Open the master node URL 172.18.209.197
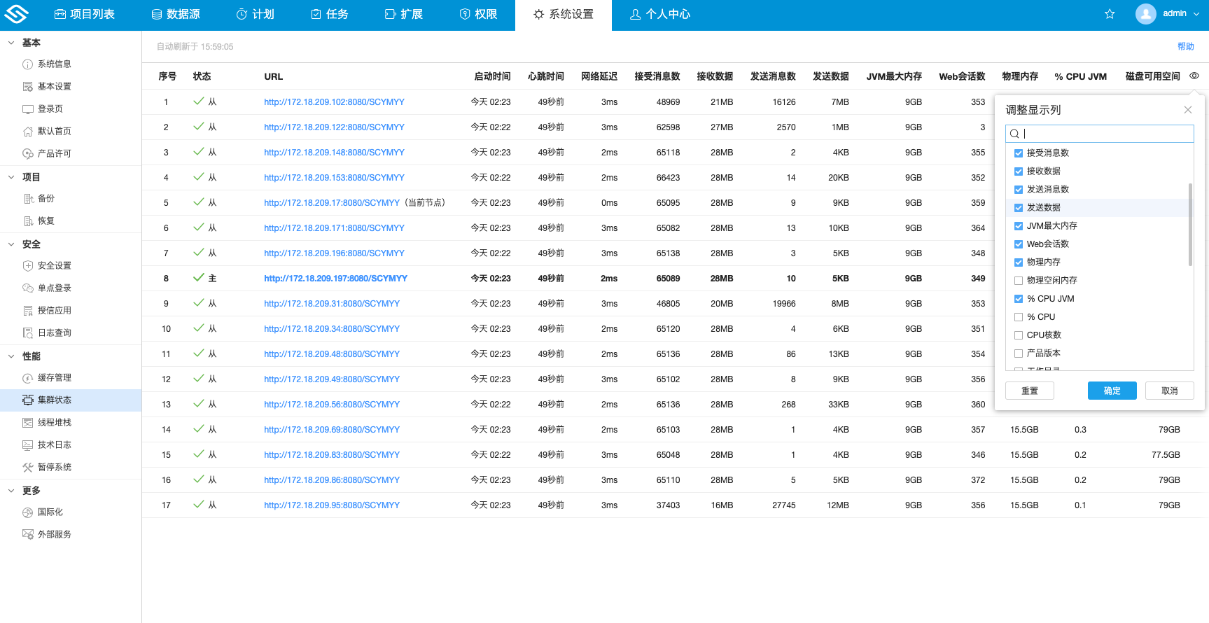 335,279
